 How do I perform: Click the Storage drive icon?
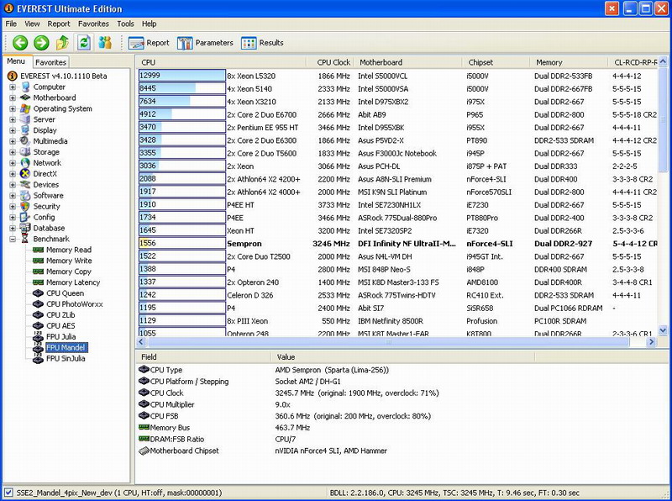26,152
